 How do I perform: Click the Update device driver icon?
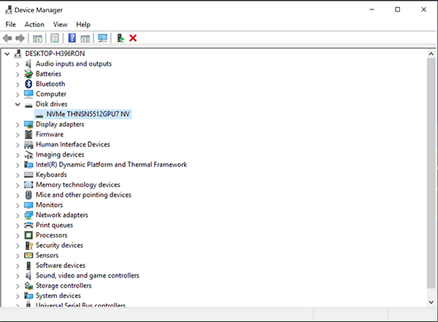(x=120, y=38)
